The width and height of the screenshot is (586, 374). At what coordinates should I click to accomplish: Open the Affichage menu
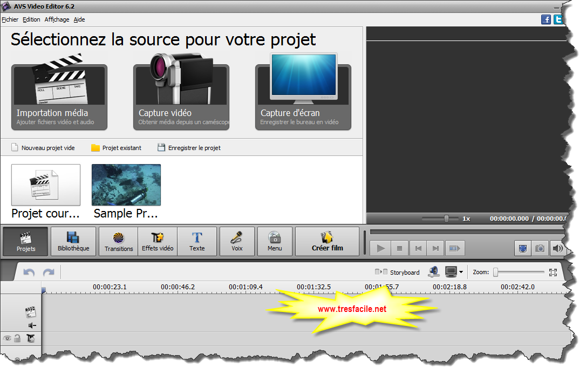[x=57, y=19]
